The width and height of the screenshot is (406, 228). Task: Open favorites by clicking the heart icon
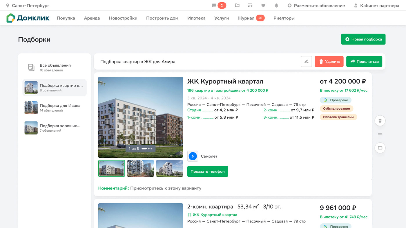tap(263, 5)
